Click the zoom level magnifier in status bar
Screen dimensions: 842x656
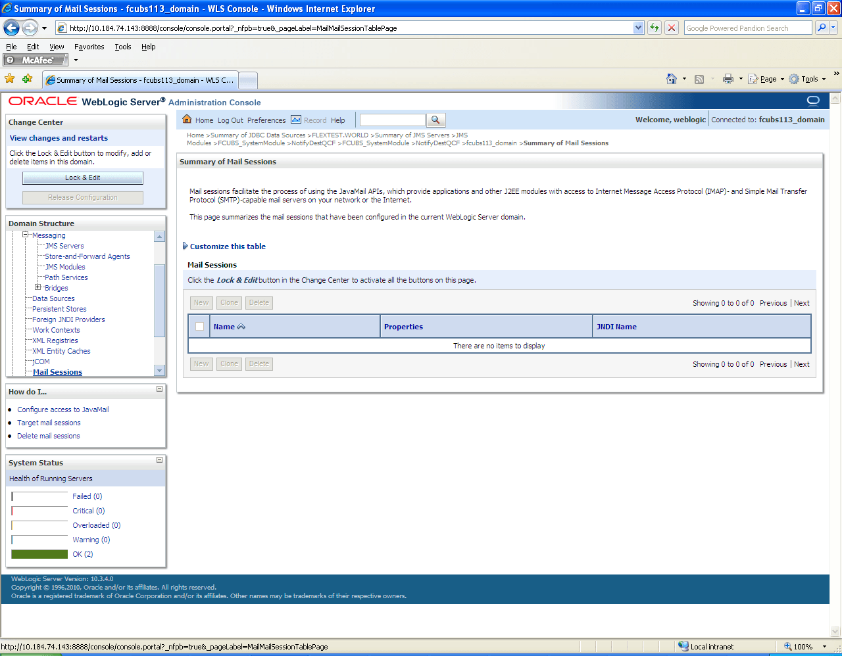[x=788, y=646]
